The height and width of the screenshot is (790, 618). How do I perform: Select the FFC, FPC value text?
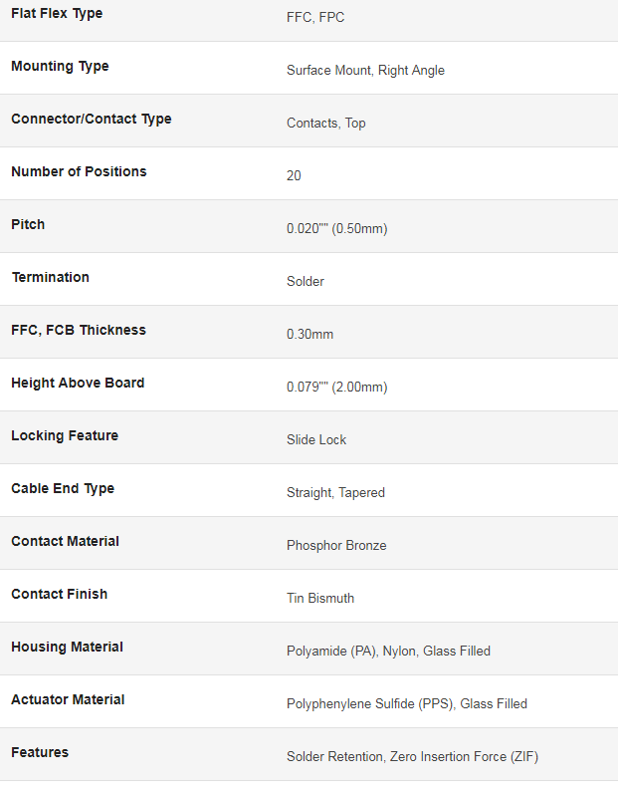pos(315,18)
